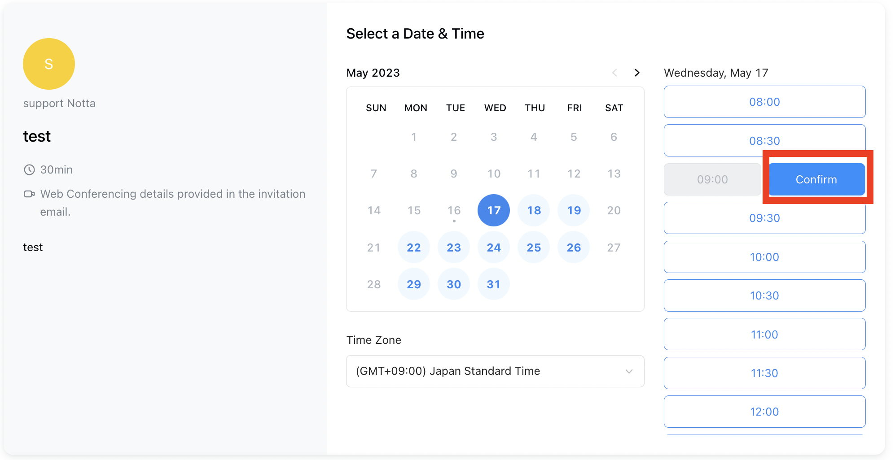
Task: Select the 08:30 time slot
Action: (x=764, y=140)
